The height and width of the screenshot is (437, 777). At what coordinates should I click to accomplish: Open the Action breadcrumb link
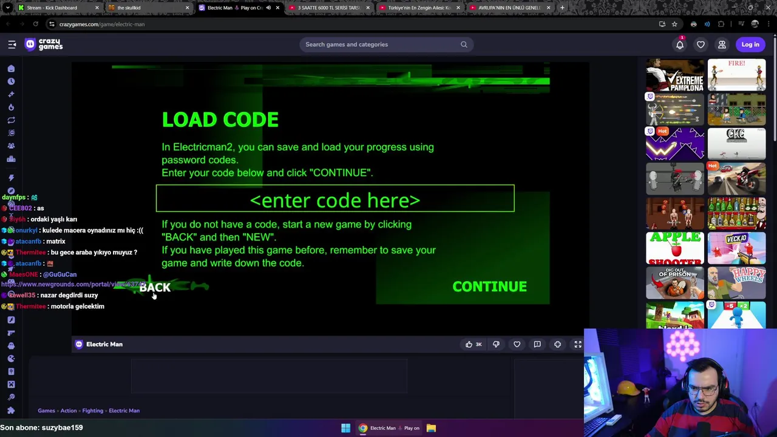[x=69, y=411]
